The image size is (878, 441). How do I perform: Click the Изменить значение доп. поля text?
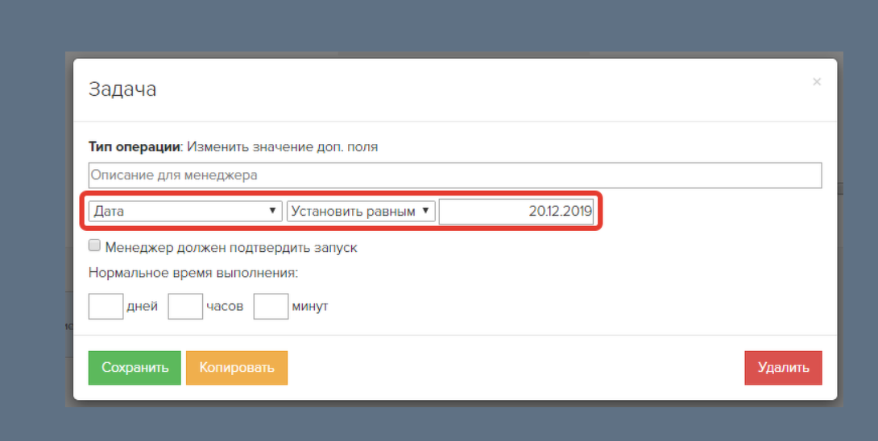click(283, 147)
